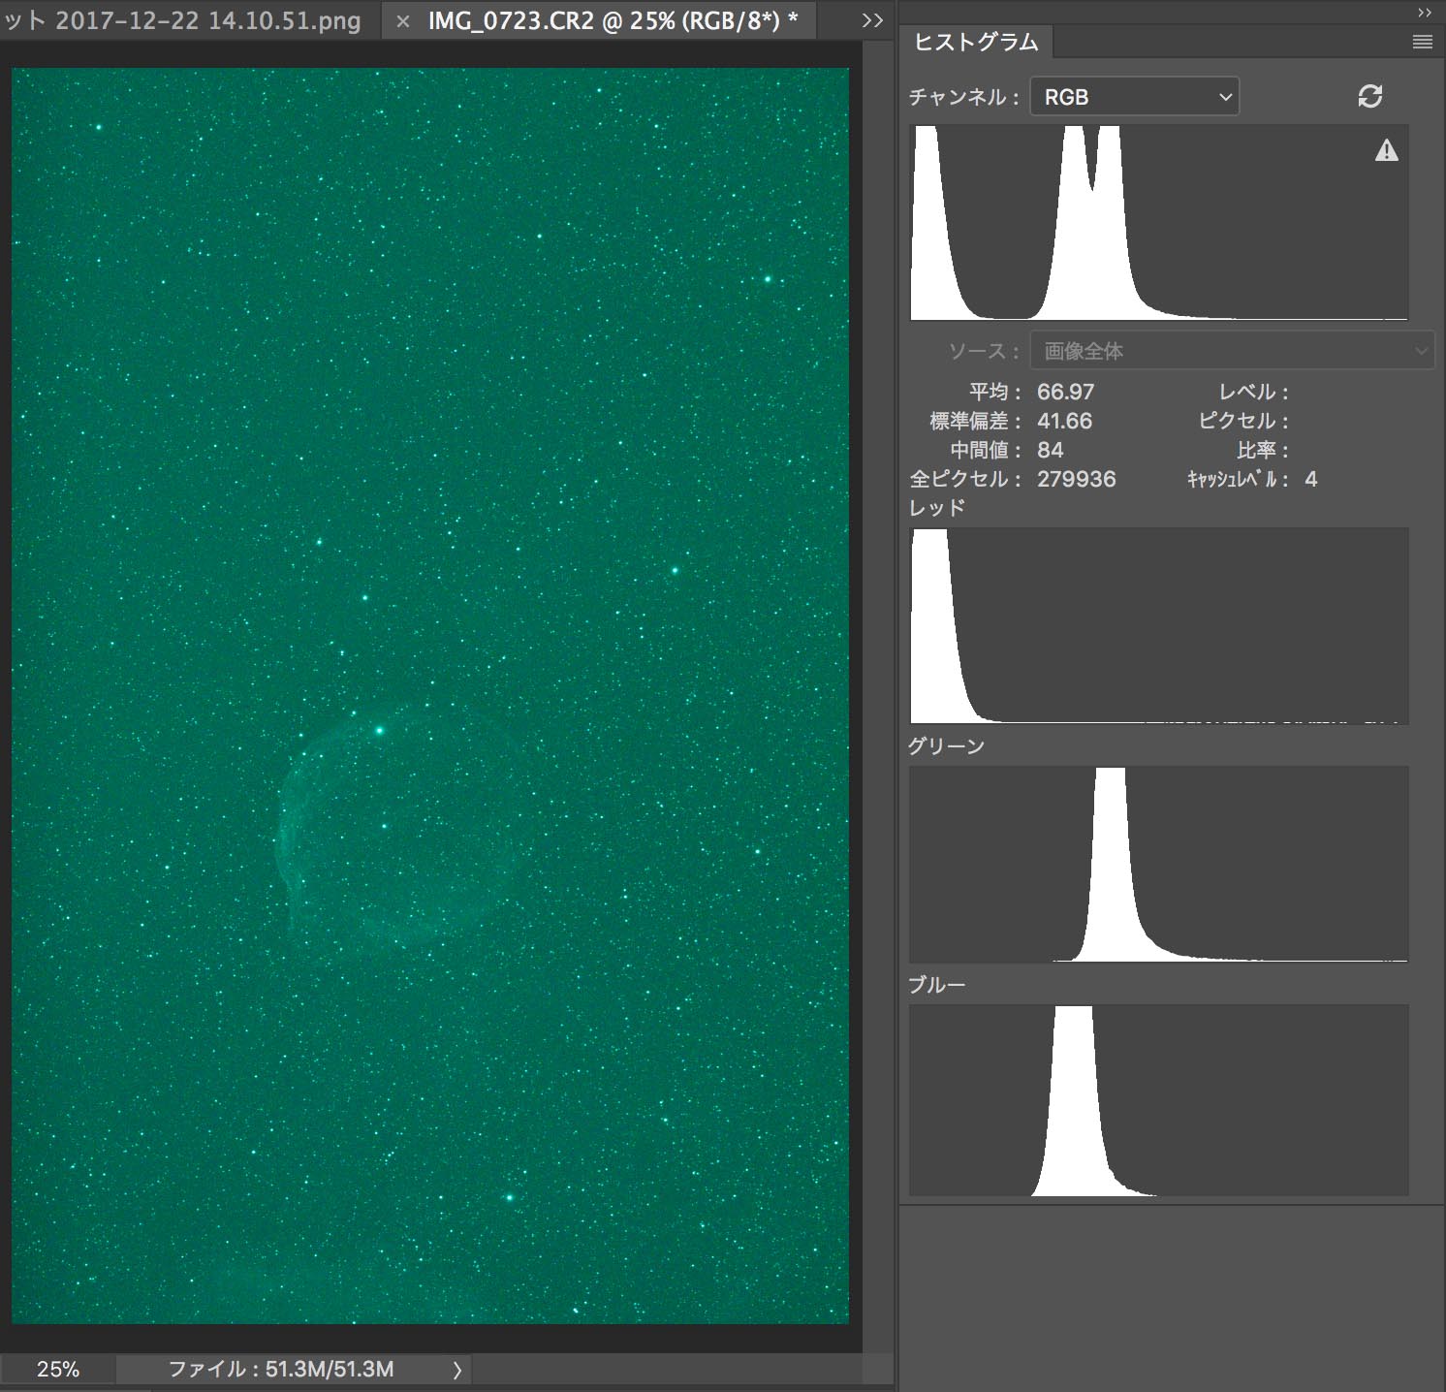The image size is (1446, 1392).
Task: Click the Red channel histogram graph
Action: pyautogui.click(x=1159, y=625)
